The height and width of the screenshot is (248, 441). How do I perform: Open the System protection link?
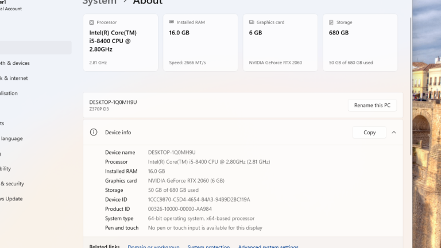point(208,246)
